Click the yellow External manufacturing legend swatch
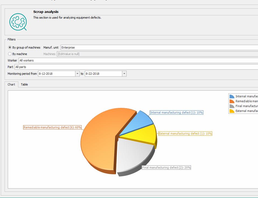 232,111
